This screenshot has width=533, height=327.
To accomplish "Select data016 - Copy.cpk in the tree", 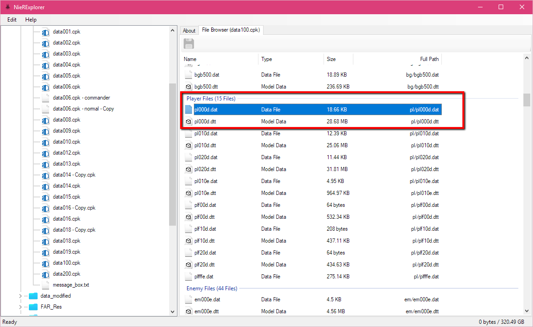I will 74,208.
